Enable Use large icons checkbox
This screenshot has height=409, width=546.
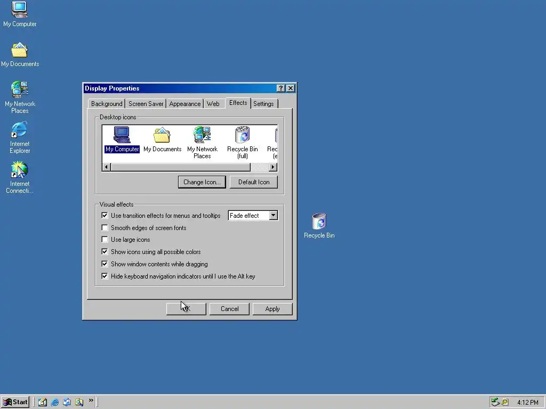[x=105, y=239]
